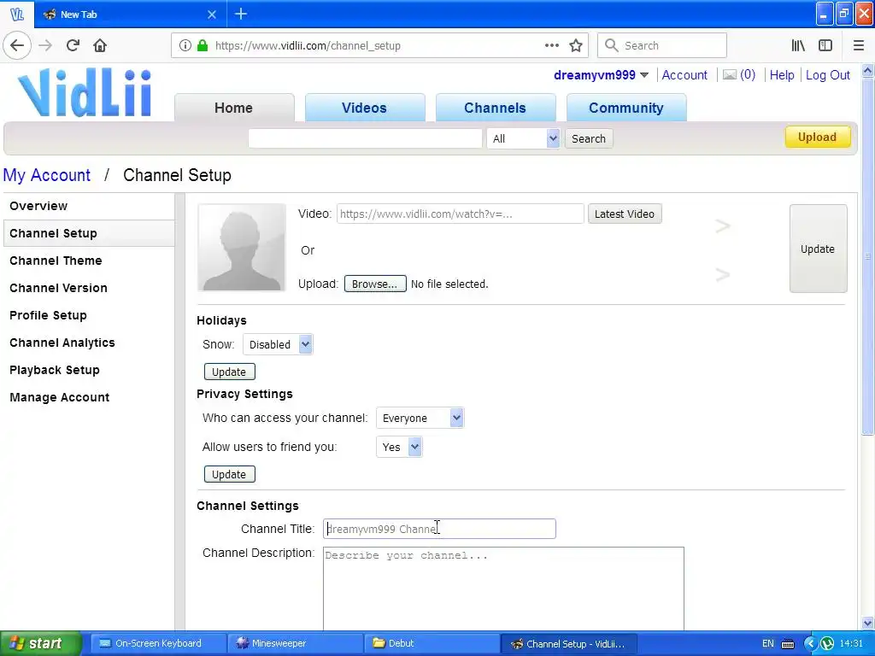This screenshot has width=875, height=656.
Task: Click the green padlock security icon
Action: [203, 45]
